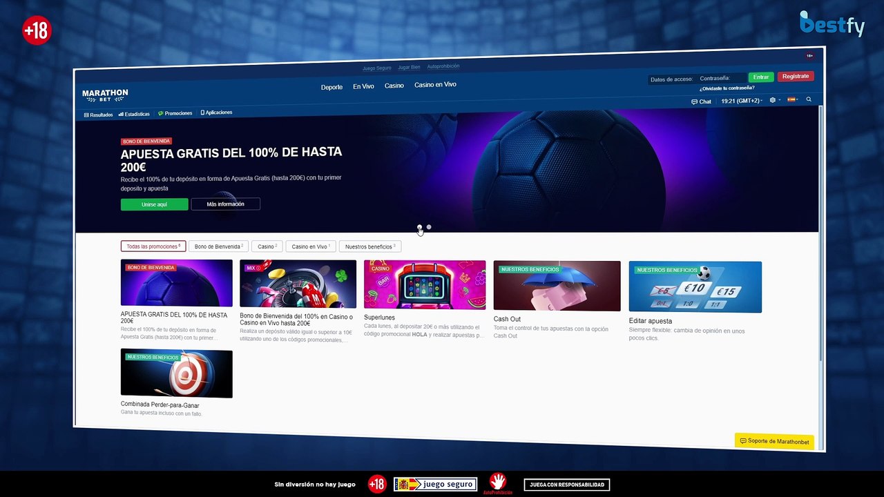The height and width of the screenshot is (497, 884).
Task: Open Resultados from the sub-navigation
Action: [98, 115]
